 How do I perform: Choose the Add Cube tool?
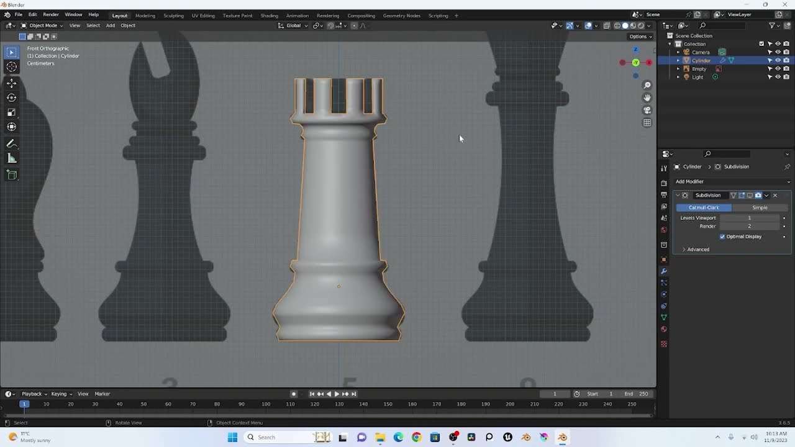(11, 175)
